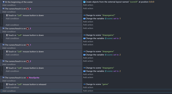Click the variable icon on the set to 1 action
This screenshot has height=94, width=172.
coord(84,19)
